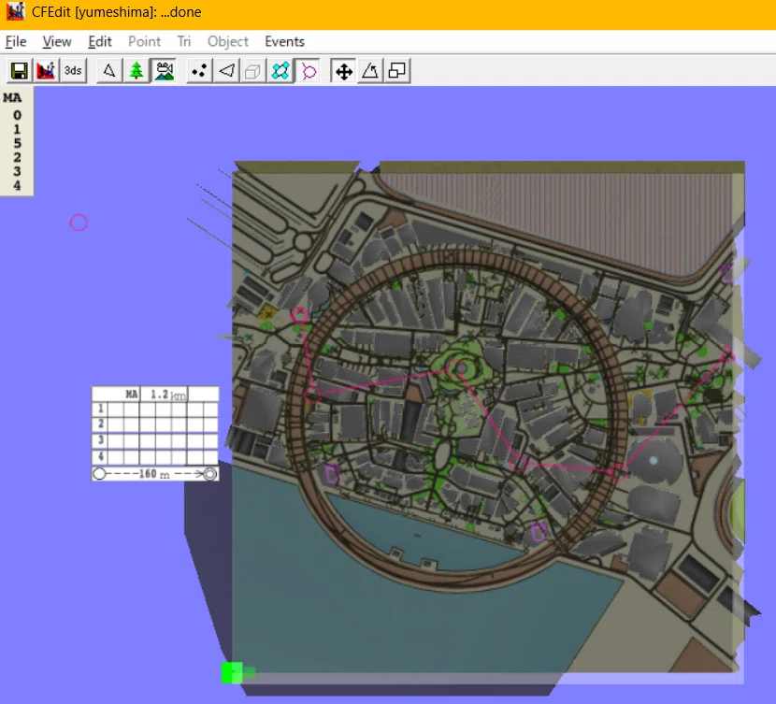Click the Save floppy disk icon
This screenshot has height=704, width=776.
(20, 71)
